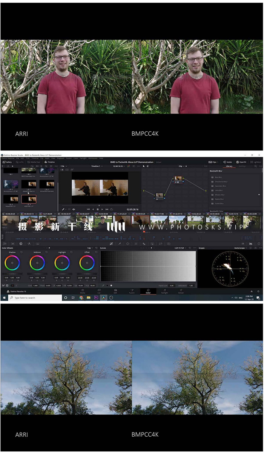Switch to the Media page
This screenshot has width=264, height=454.
pos(82,291)
